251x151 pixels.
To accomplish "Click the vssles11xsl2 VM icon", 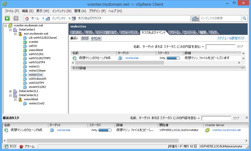I will [25, 104].
